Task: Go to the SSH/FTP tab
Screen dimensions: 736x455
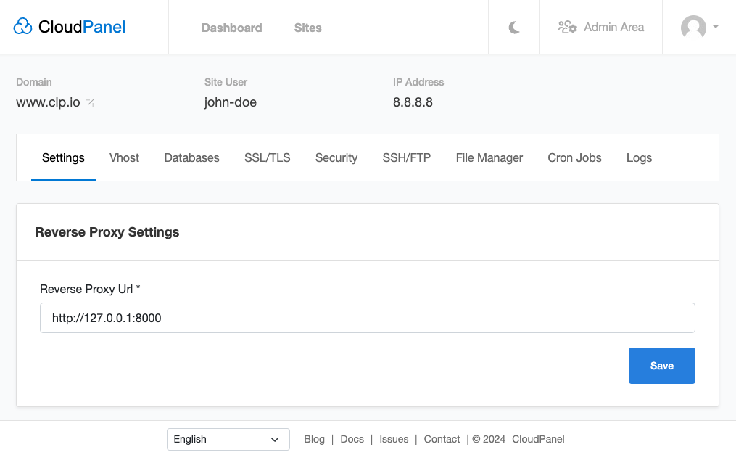Action: pyautogui.click(x=406, y=157)
